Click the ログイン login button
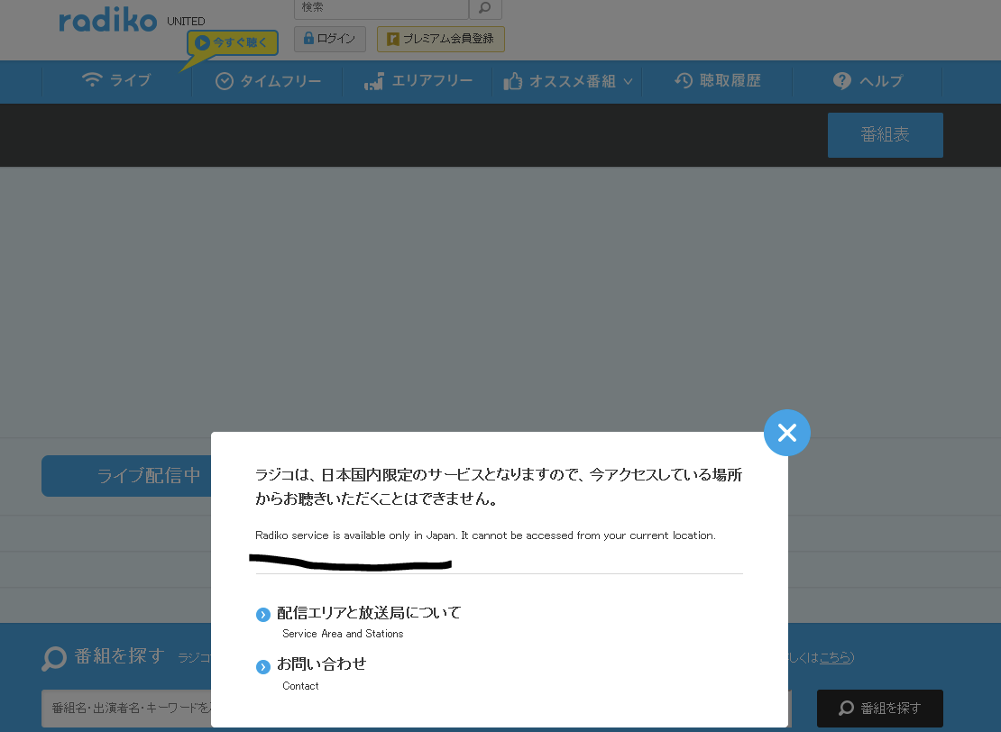 (329, 39)
